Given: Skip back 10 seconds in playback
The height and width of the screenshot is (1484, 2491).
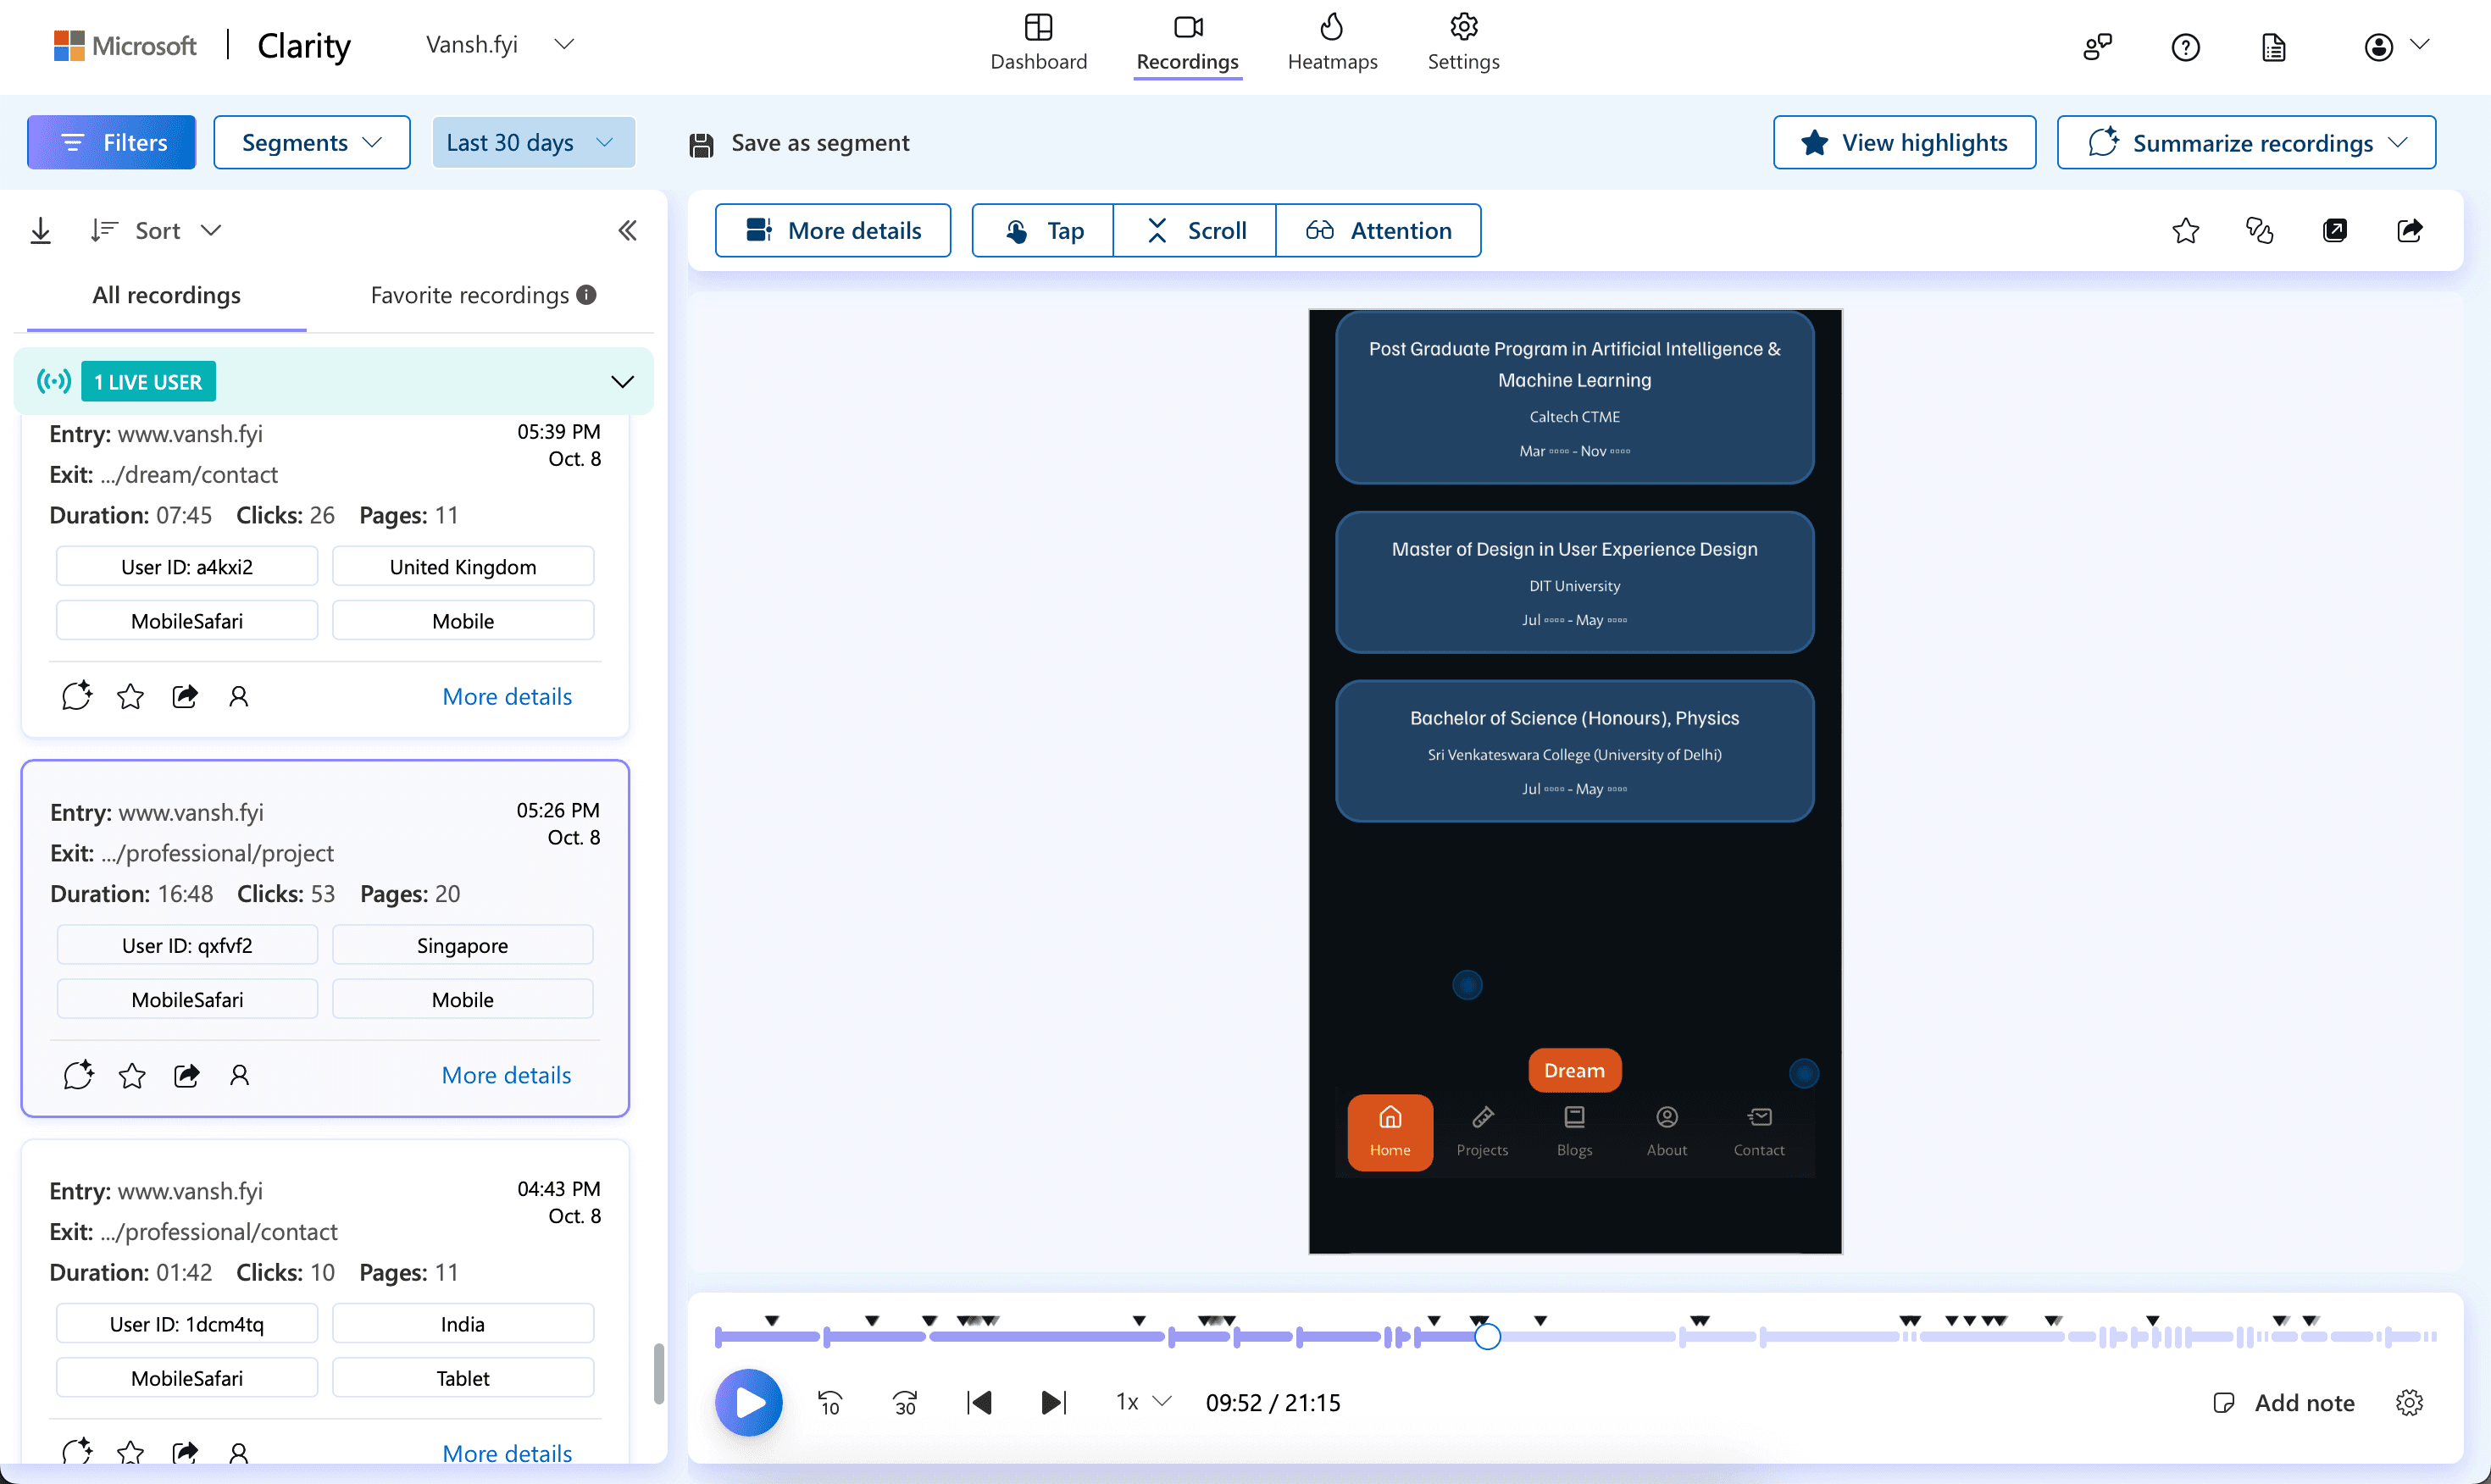Looking at the screenshot, I should (x=829, y=1402).
